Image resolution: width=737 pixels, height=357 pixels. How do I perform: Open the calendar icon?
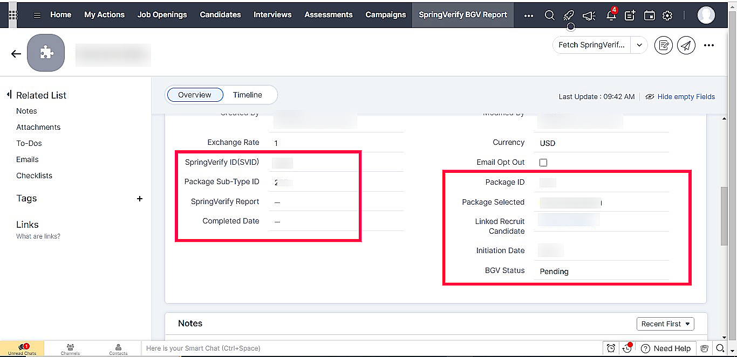650,16
